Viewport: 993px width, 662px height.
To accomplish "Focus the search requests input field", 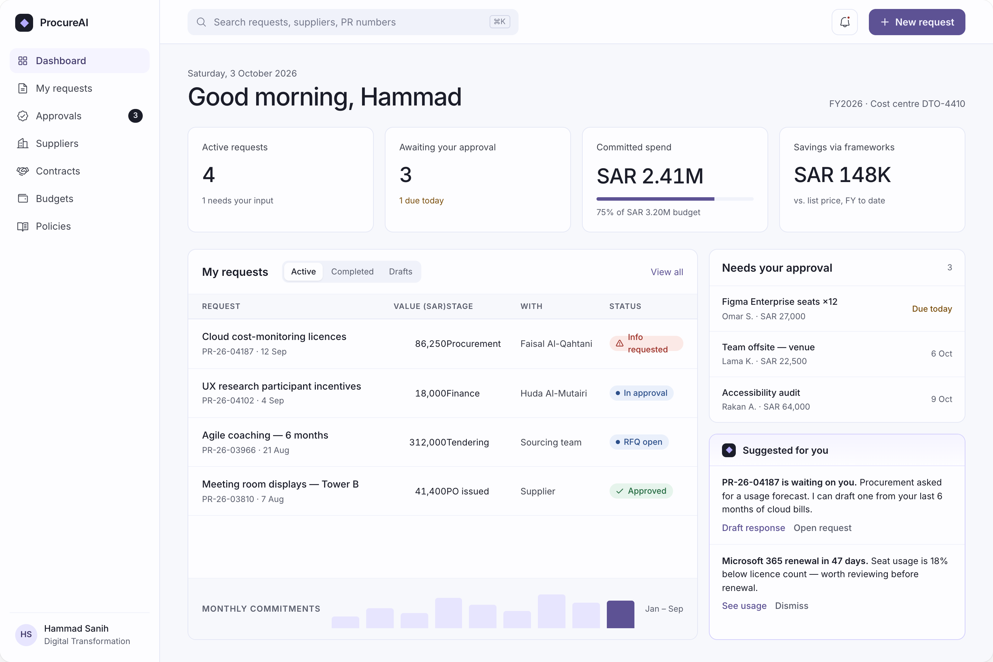I will pyautogui.click(x=353, y=22).
